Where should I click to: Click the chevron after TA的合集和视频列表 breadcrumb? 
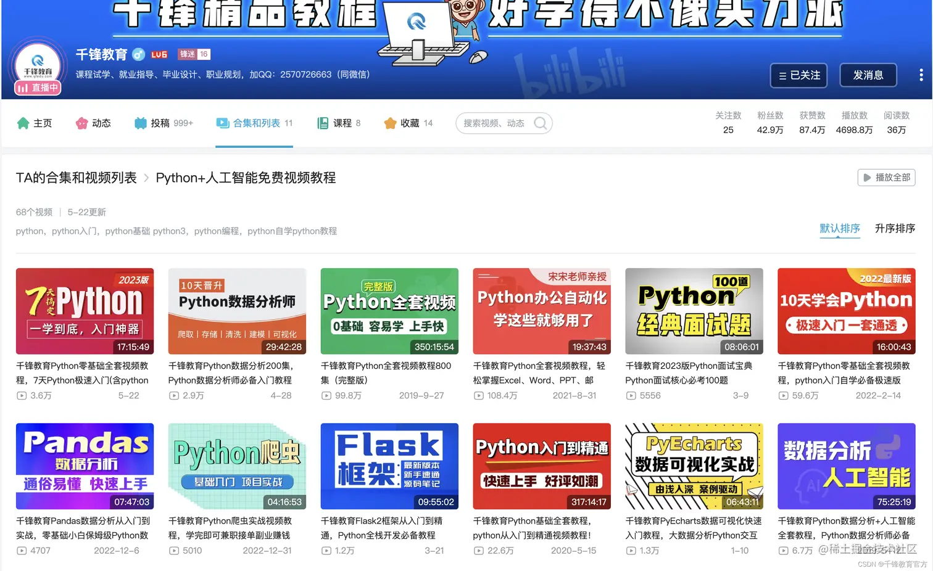click(146, 178)
